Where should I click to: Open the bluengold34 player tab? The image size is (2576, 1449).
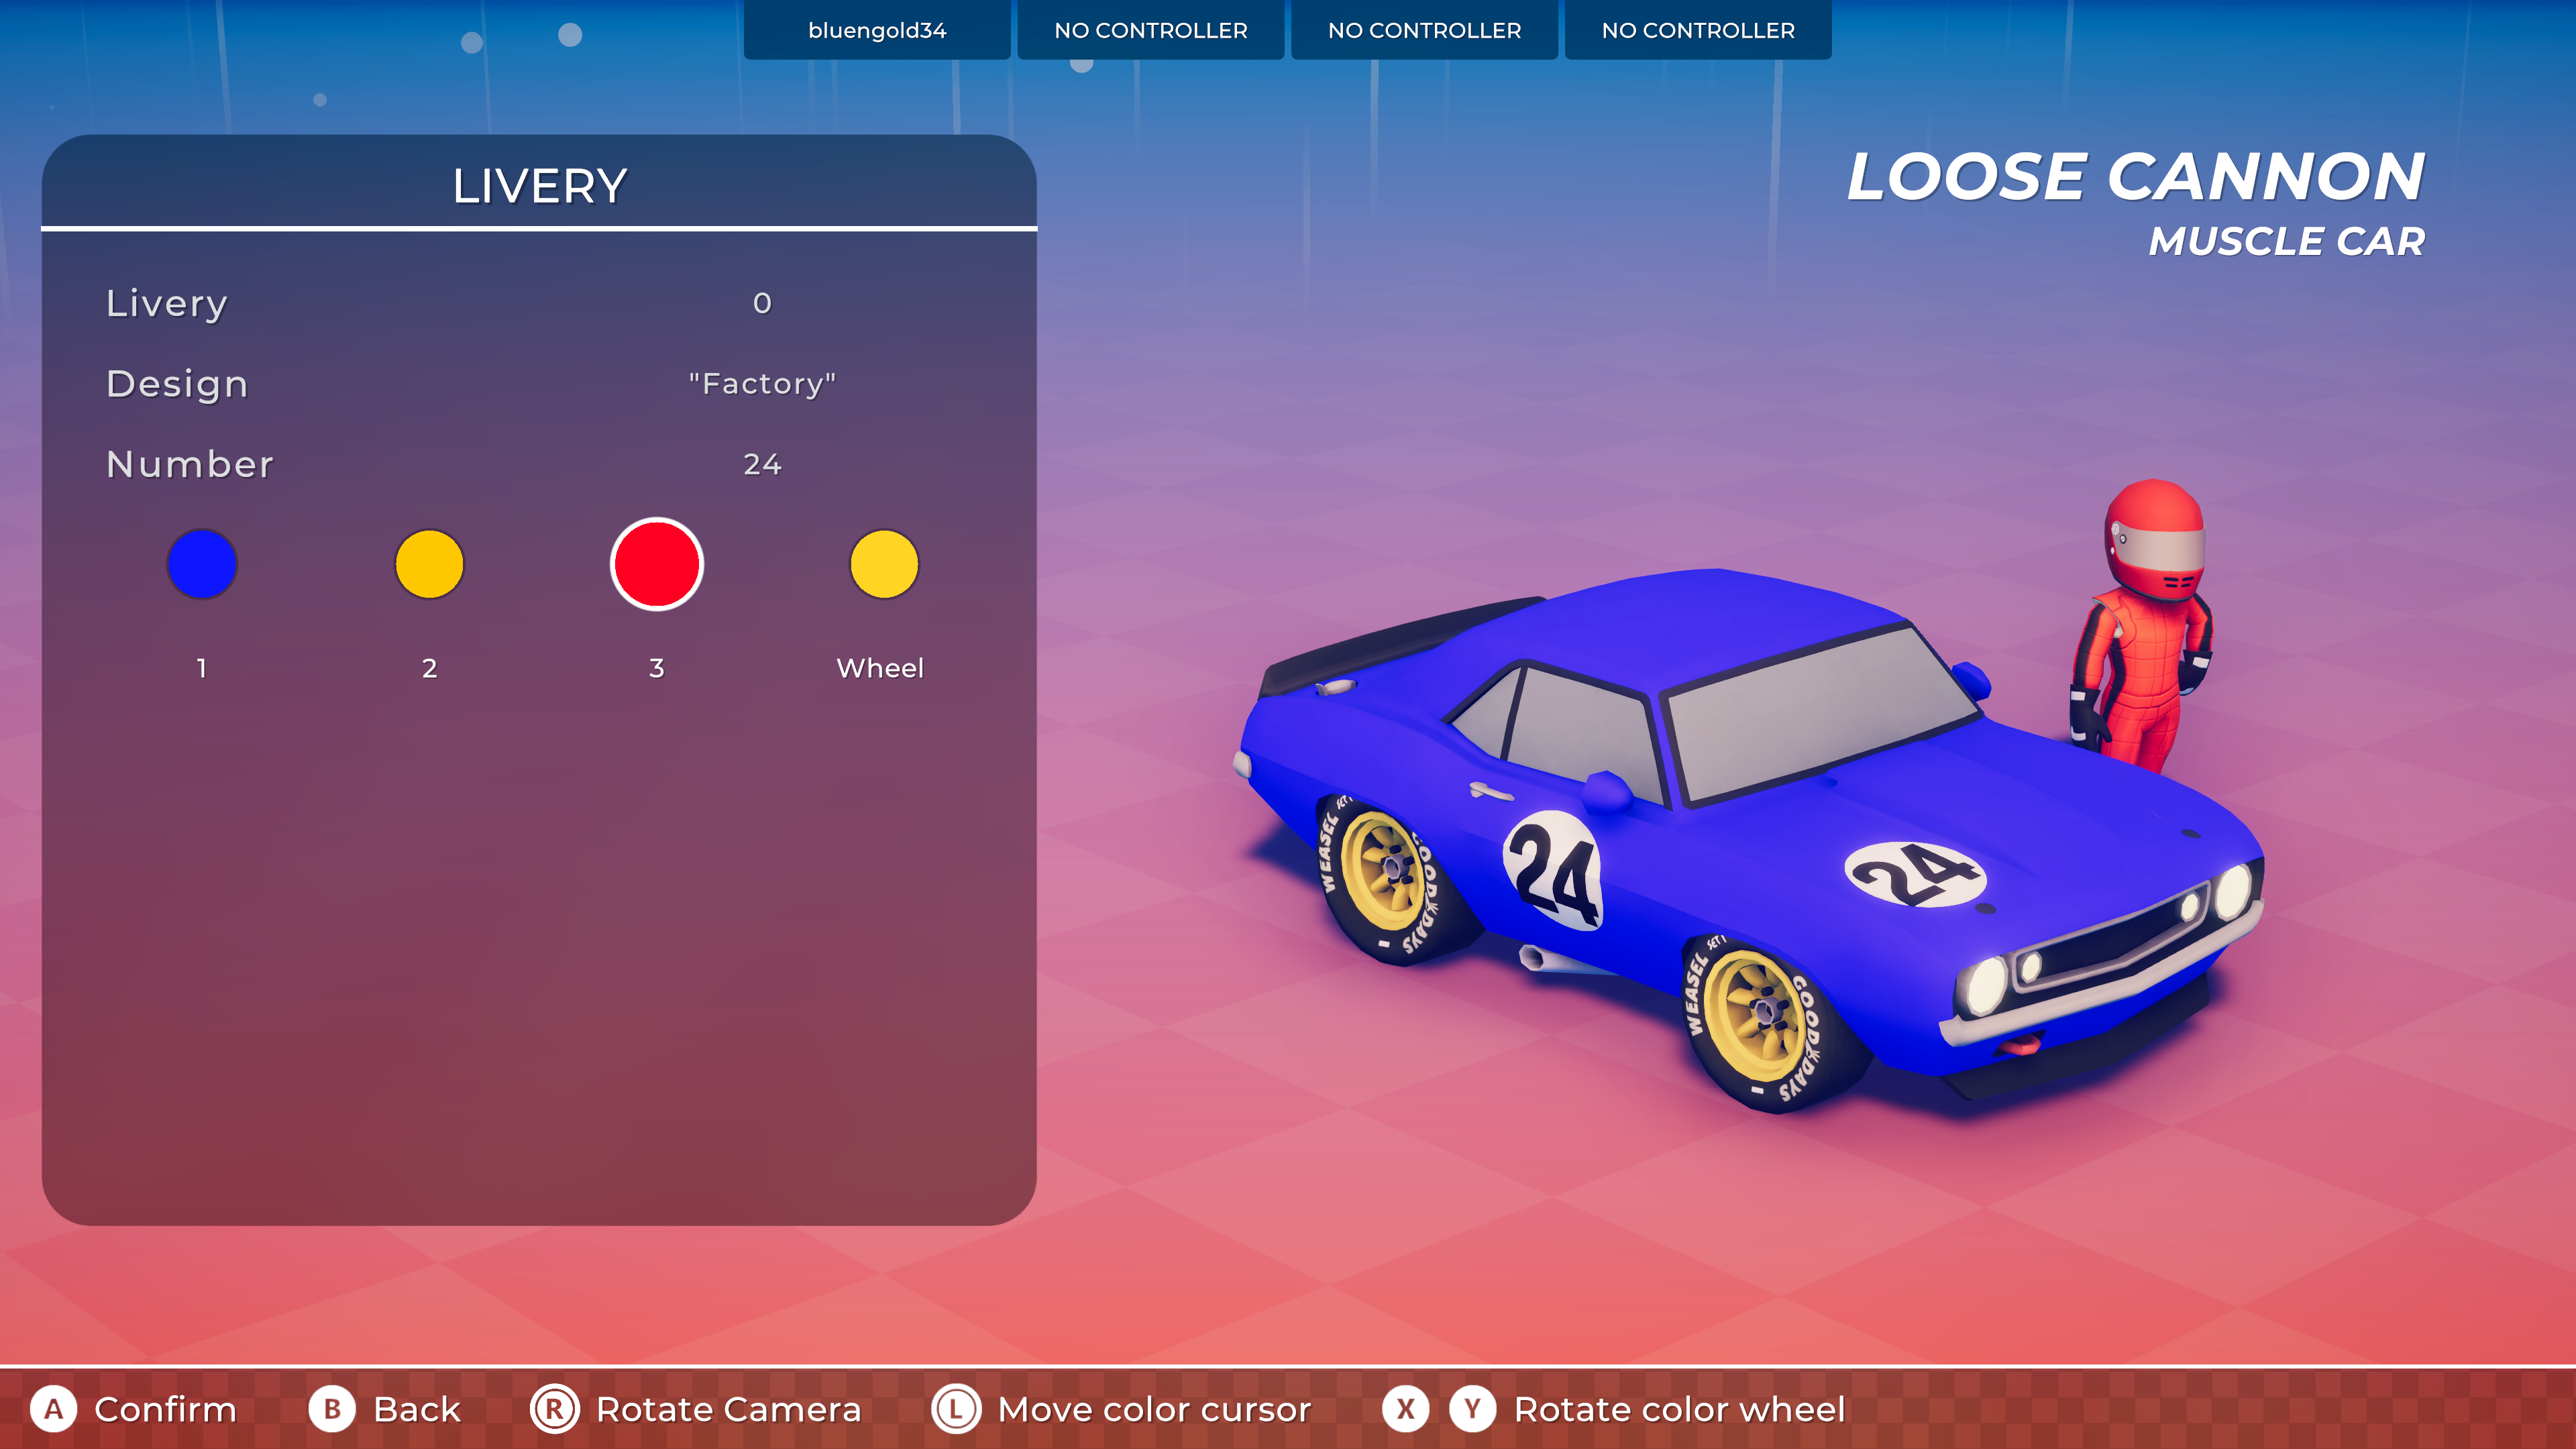[876, 30]
